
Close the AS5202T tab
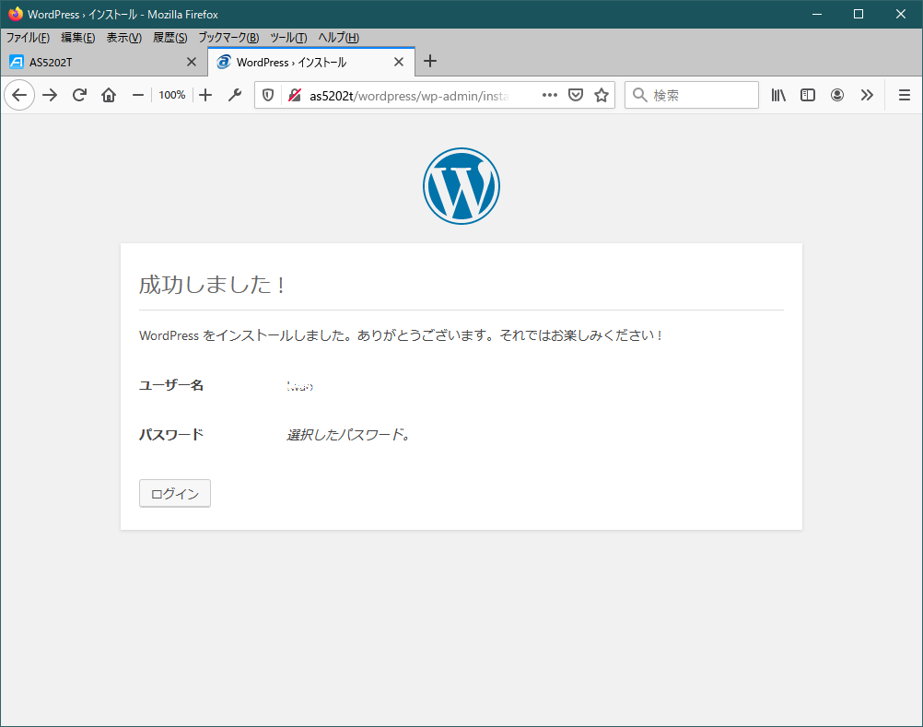click(192, 62)
